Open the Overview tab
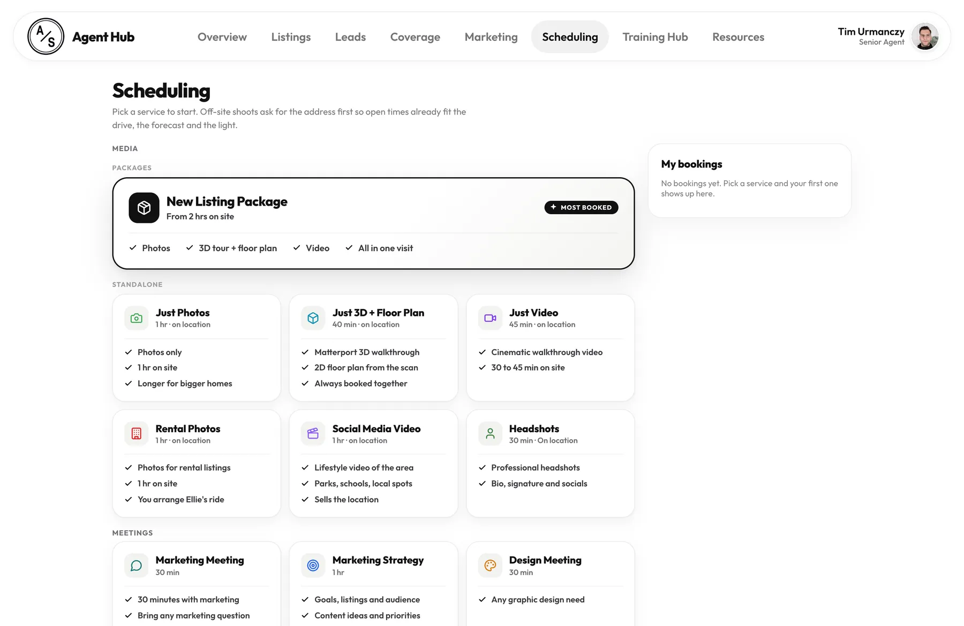Screen dimensions: 964x626 coord(222,37)
